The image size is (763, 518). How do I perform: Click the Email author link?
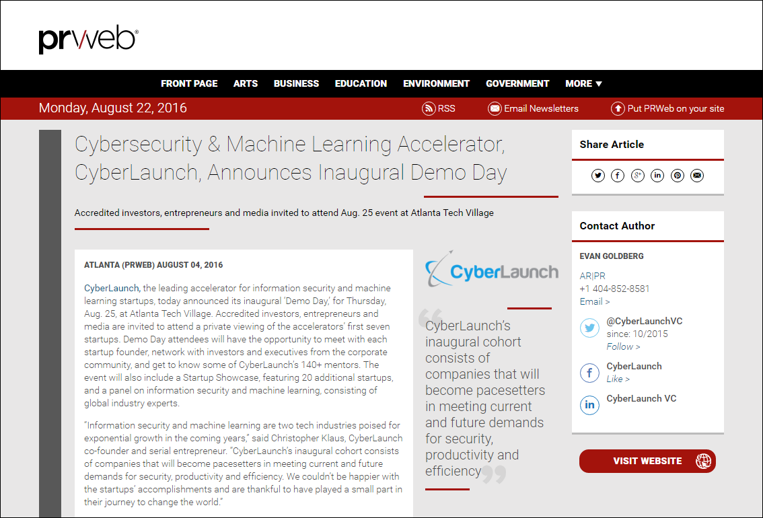[595, 301]
